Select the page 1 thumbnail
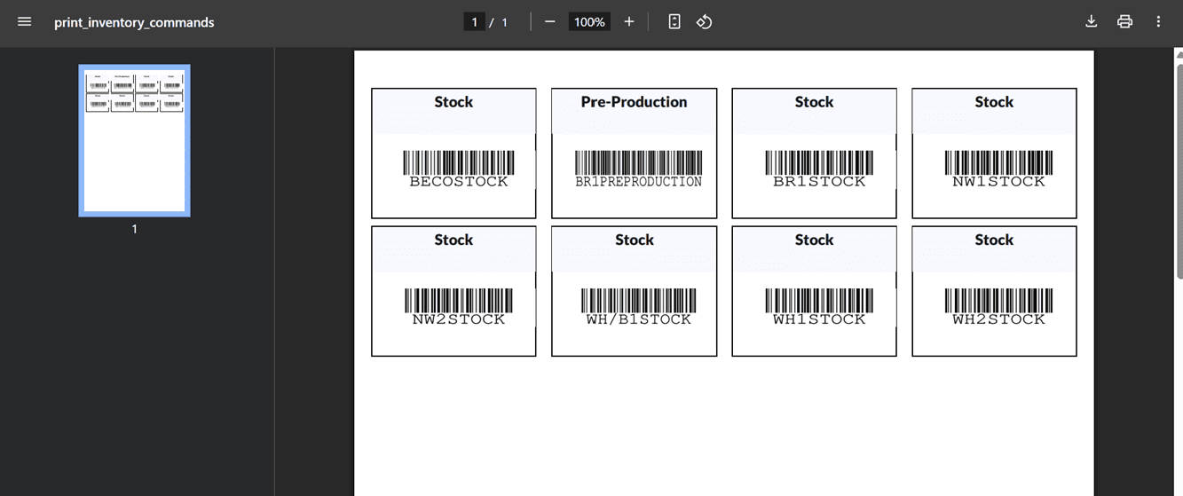The image size is (1183, 496). click(134, 140)
